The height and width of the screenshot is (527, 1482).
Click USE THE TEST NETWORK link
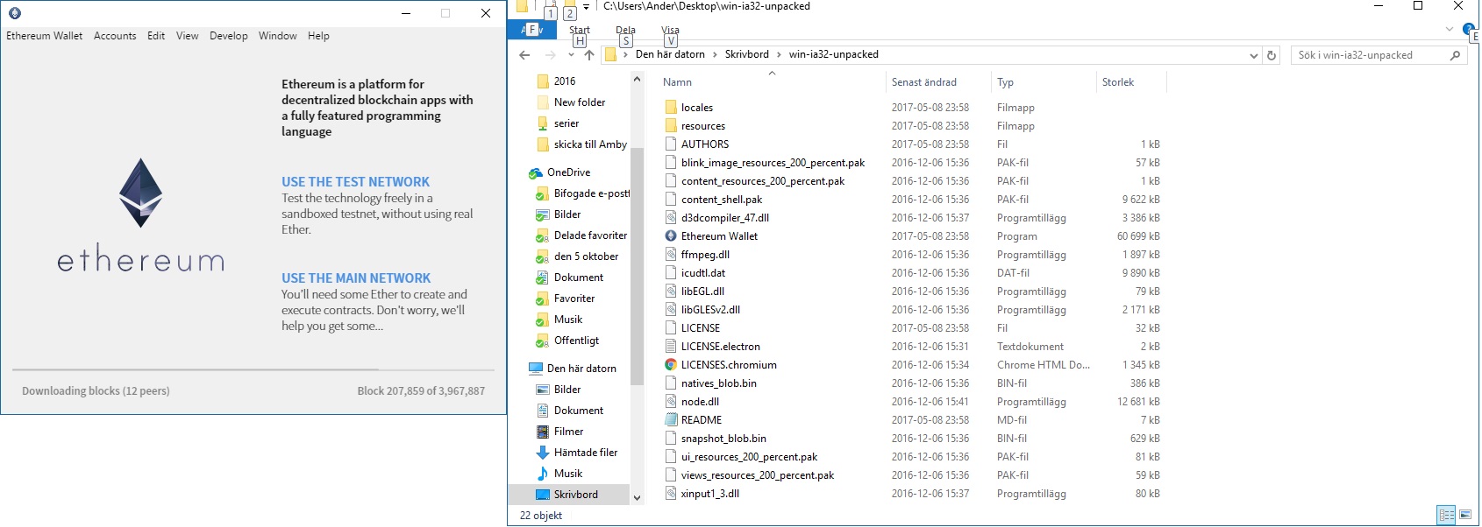coord(355,182)
